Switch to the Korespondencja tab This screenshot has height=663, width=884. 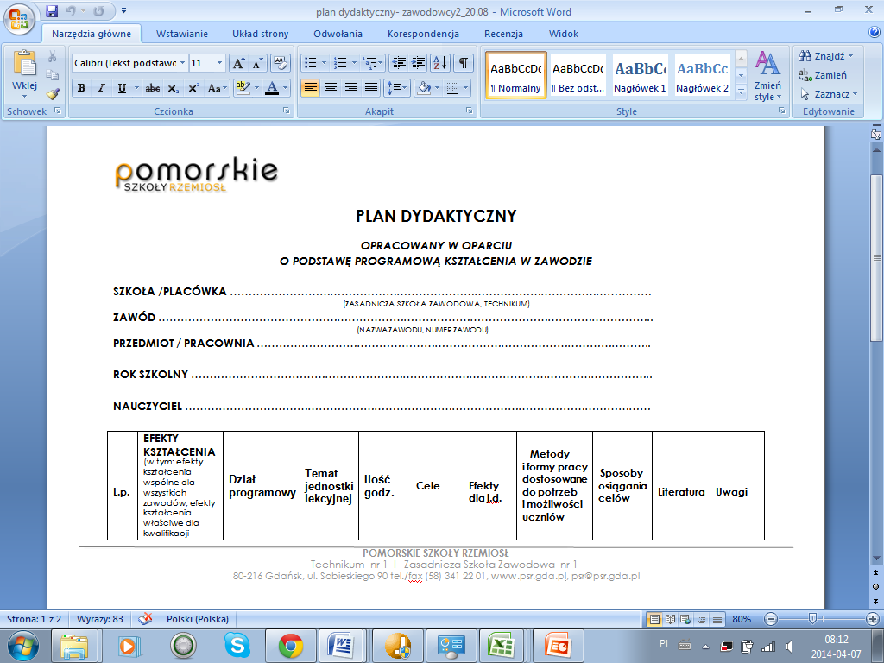[x=423, y=34]
